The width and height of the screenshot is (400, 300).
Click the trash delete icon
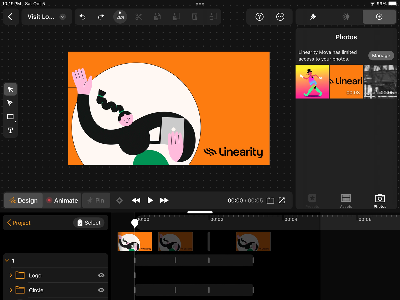click(195, 17)
